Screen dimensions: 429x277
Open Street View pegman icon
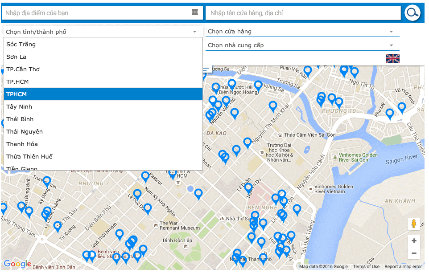pyautogui.click(x=414, y=224)
